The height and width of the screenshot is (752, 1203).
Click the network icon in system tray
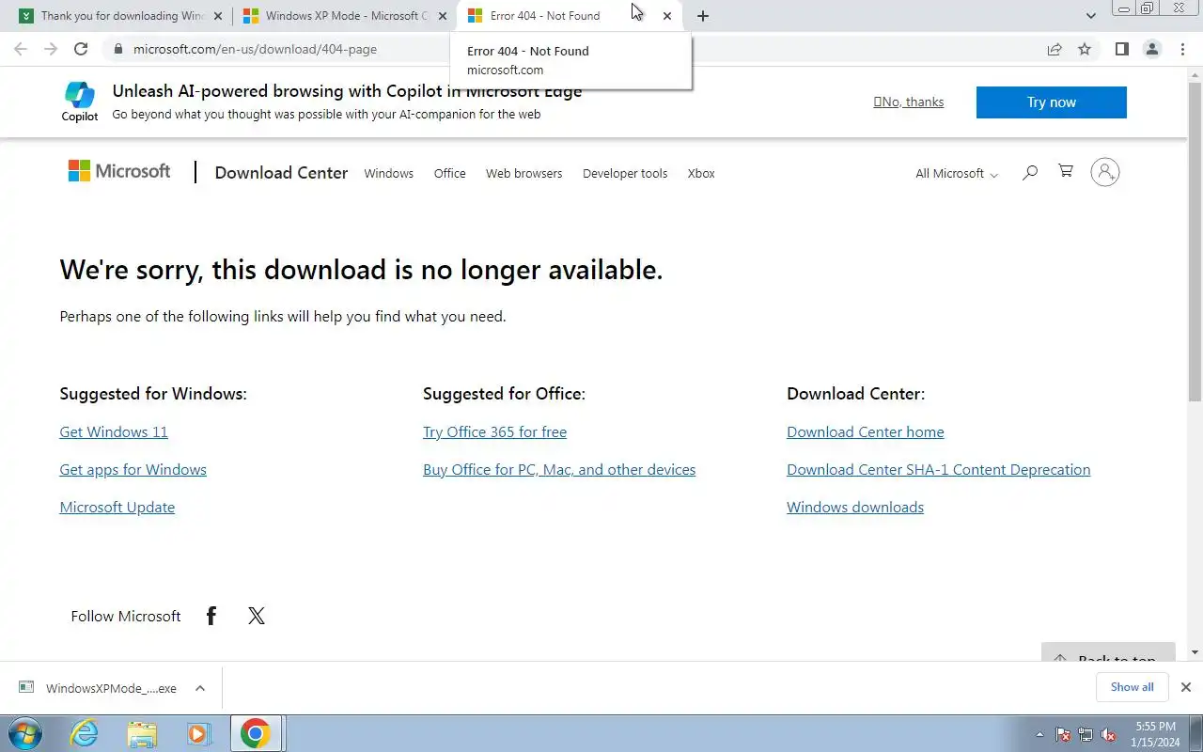click(x=1086, y=734)
